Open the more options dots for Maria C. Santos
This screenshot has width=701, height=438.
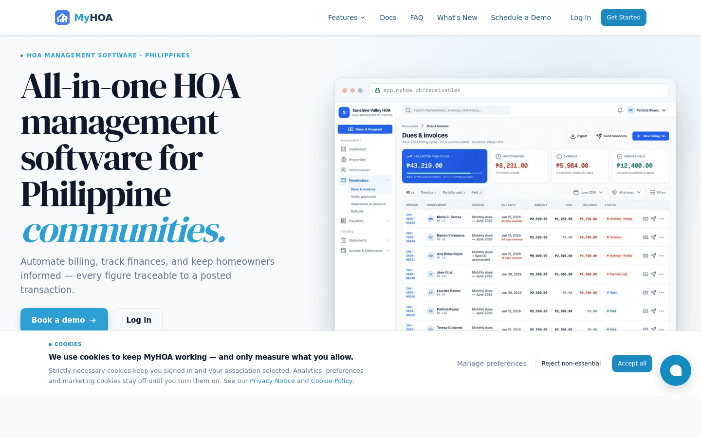[x=662, y=219]
